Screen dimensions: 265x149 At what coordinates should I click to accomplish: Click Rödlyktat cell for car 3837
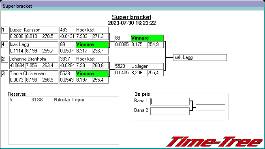(92, 59)
